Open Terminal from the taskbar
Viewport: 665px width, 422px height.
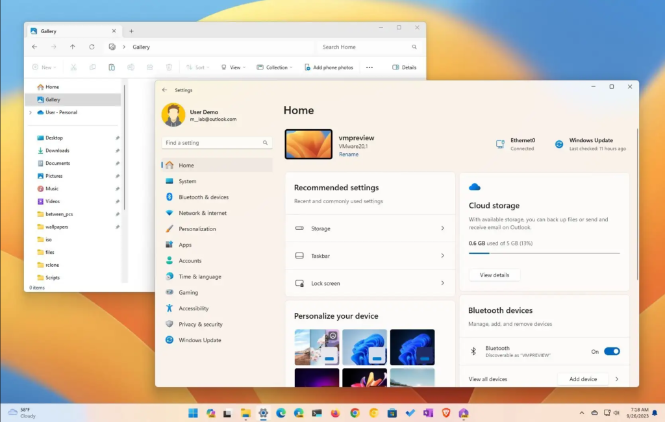[317, 413]
